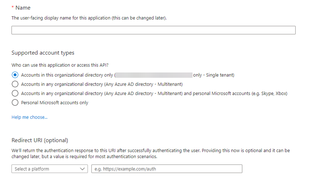Click the application Name input field

[153, 30]
